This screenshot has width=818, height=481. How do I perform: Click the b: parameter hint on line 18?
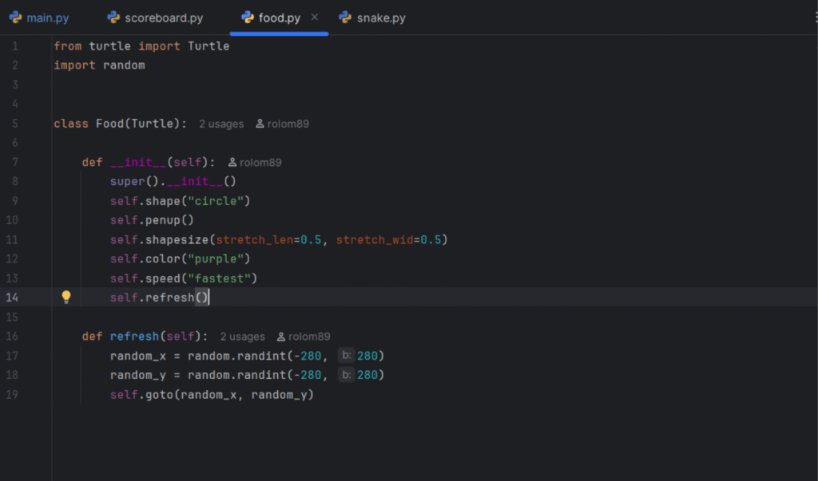346,375
